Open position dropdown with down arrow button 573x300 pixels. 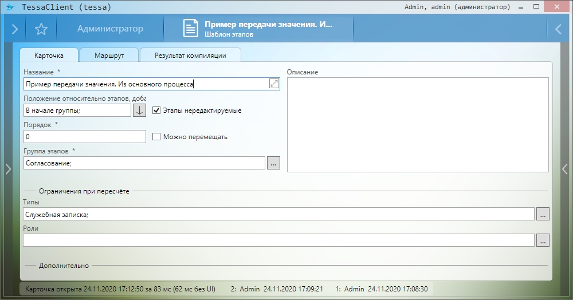[x=140, y=110]
